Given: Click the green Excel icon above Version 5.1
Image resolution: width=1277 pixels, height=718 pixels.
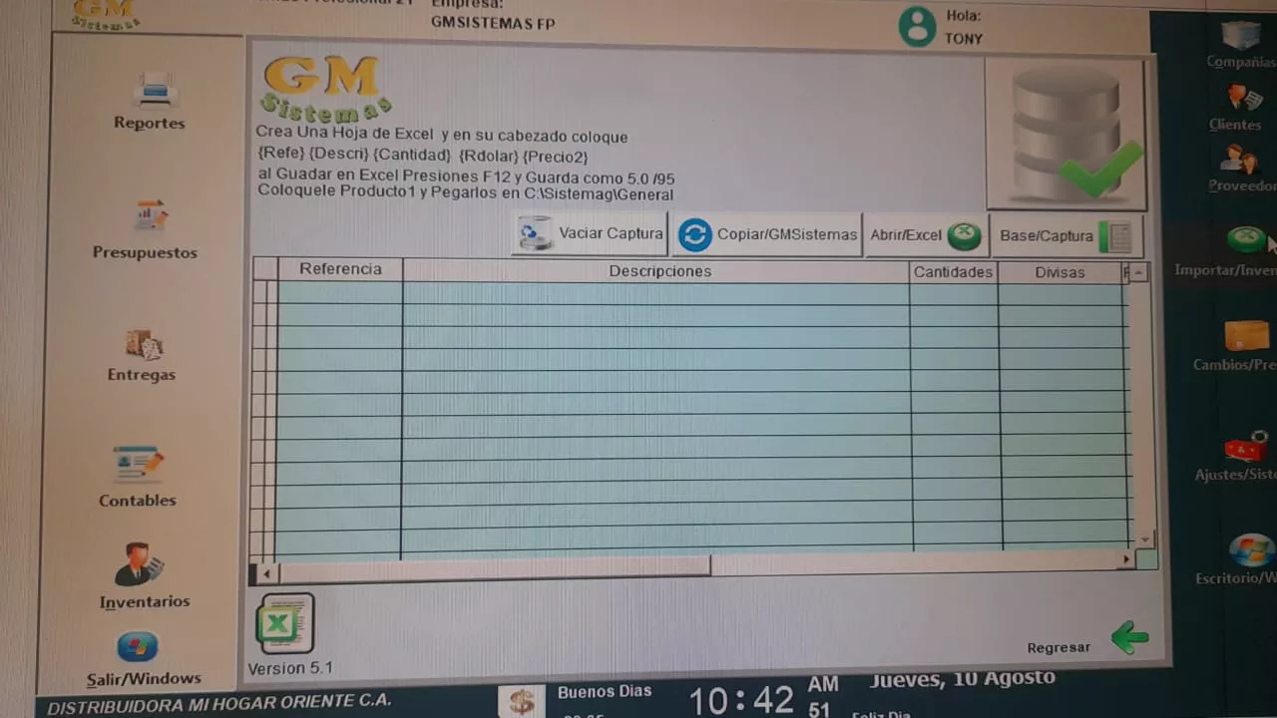Looking at the screenshot, I should [x=285, y=623].
